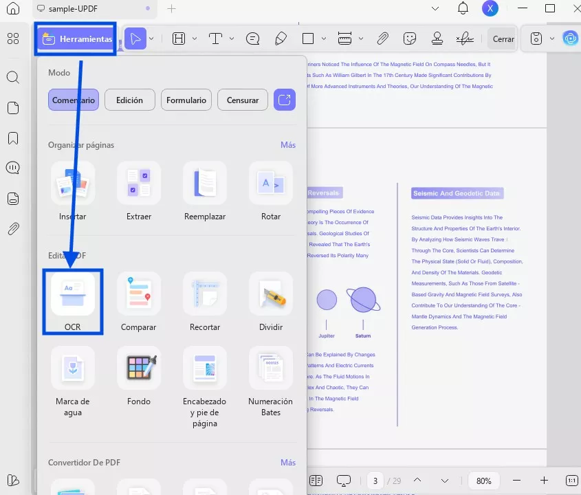Open the Fondo background tool
581x495 pixels.
[x=139, y=376]
